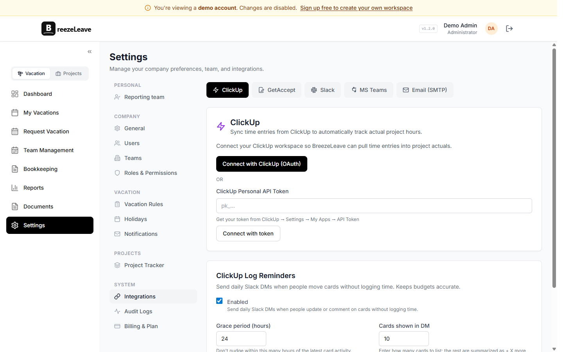This screenshot has width=563, height=352.
Task: Click the Roles & Permissions shield icon
Action: point(117,173)
